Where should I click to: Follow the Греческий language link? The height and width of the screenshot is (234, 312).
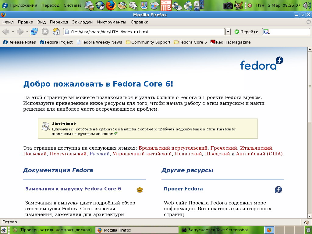(x=224, y=148)
